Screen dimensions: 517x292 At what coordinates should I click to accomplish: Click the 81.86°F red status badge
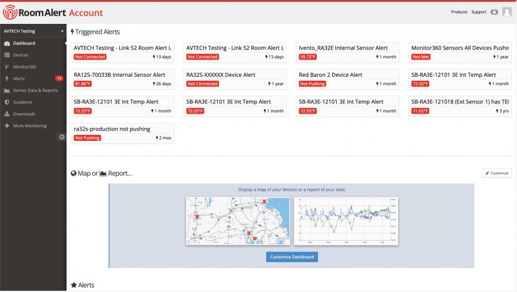click(x=83, y=84)
